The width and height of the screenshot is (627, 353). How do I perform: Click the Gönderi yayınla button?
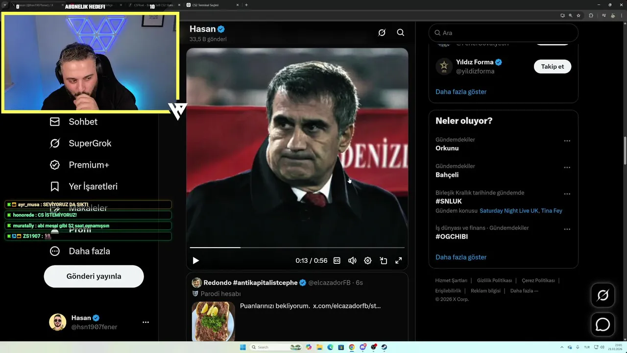click(94, 277)
